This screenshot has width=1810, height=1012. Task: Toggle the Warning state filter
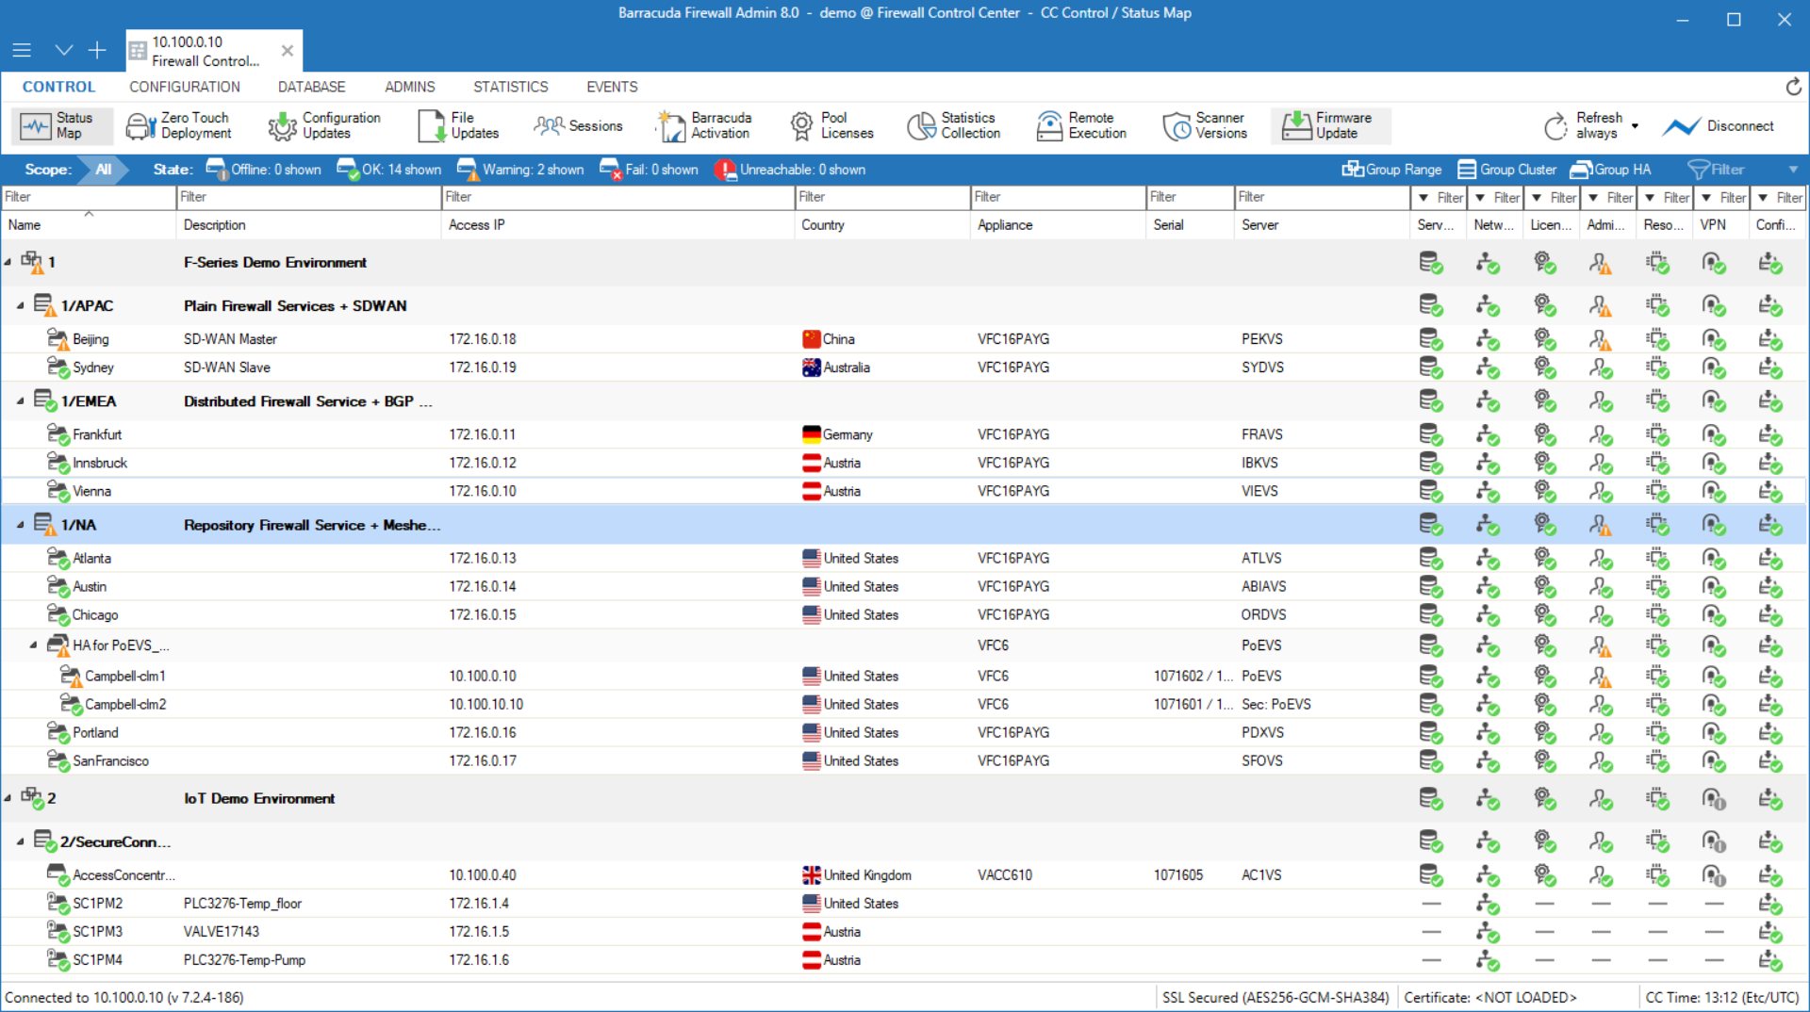[x=520, y=170]
